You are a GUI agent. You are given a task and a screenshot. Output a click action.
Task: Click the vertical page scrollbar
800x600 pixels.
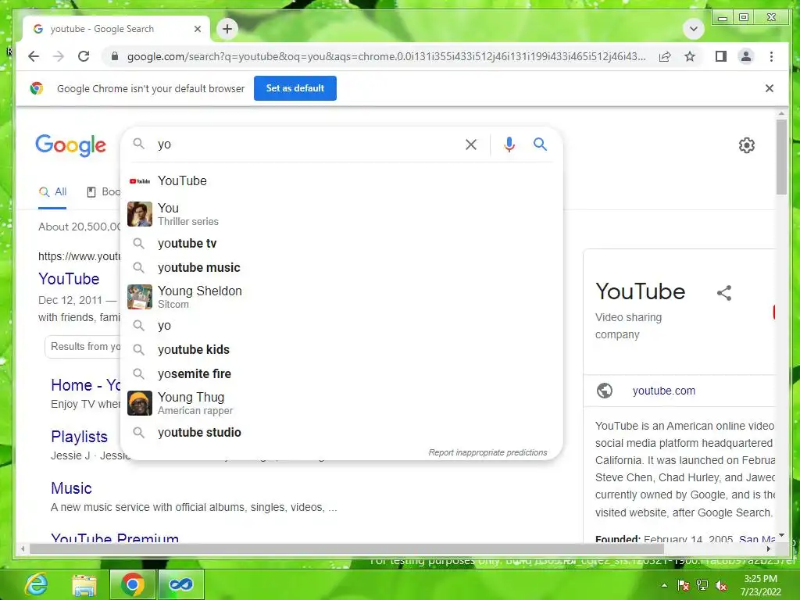pos(781,156)
